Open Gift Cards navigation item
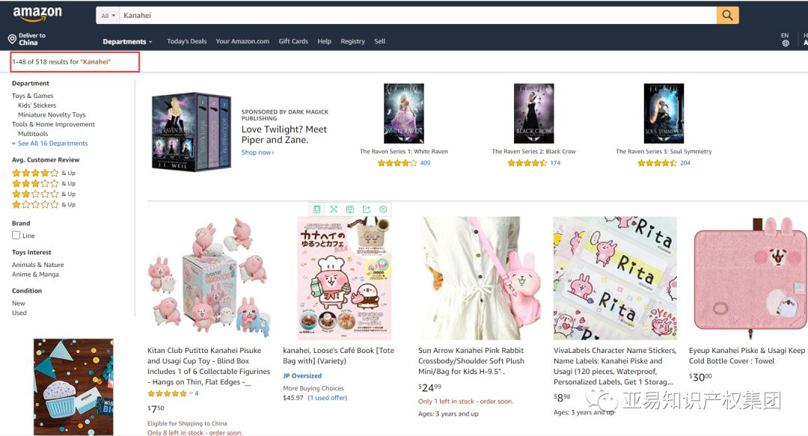Viewport: 808px width, 436px height. coord(293,41)
